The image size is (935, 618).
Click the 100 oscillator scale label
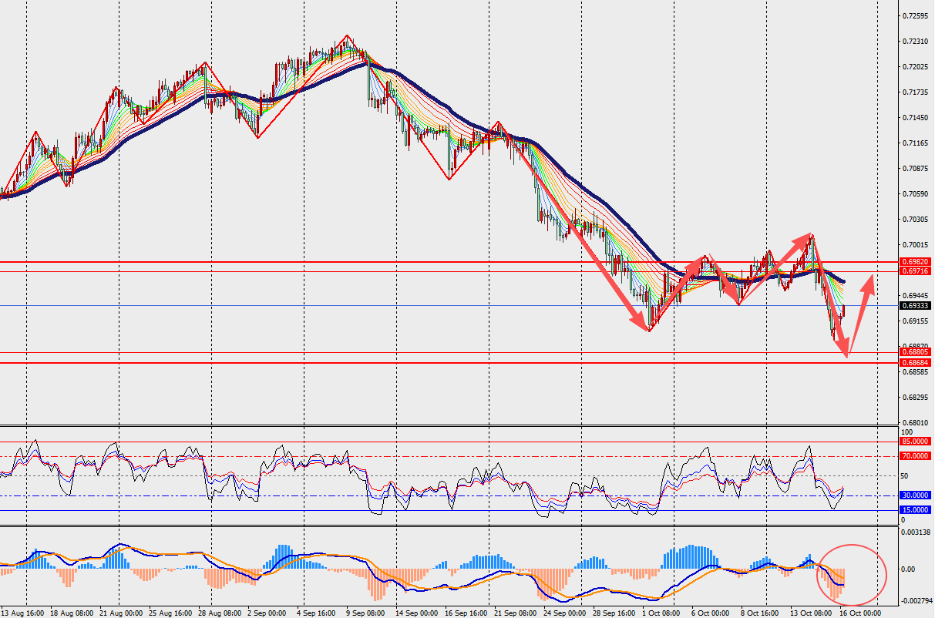click(906, 432)
